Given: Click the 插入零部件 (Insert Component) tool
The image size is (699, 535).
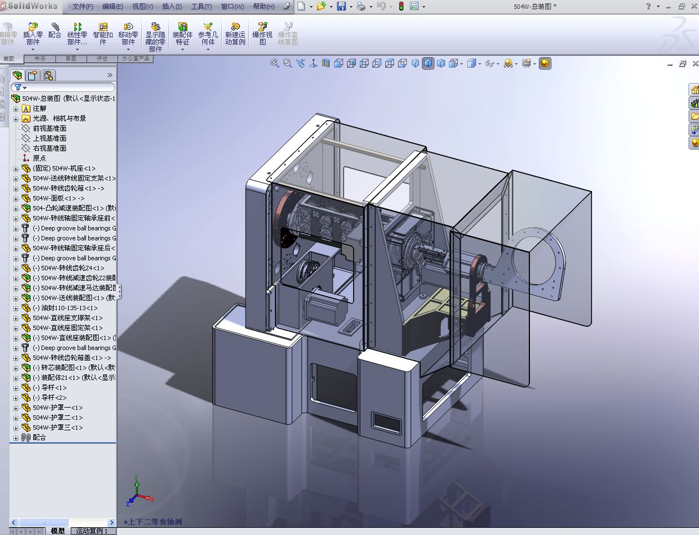Looking at the screenshot, I should [33, 34].
